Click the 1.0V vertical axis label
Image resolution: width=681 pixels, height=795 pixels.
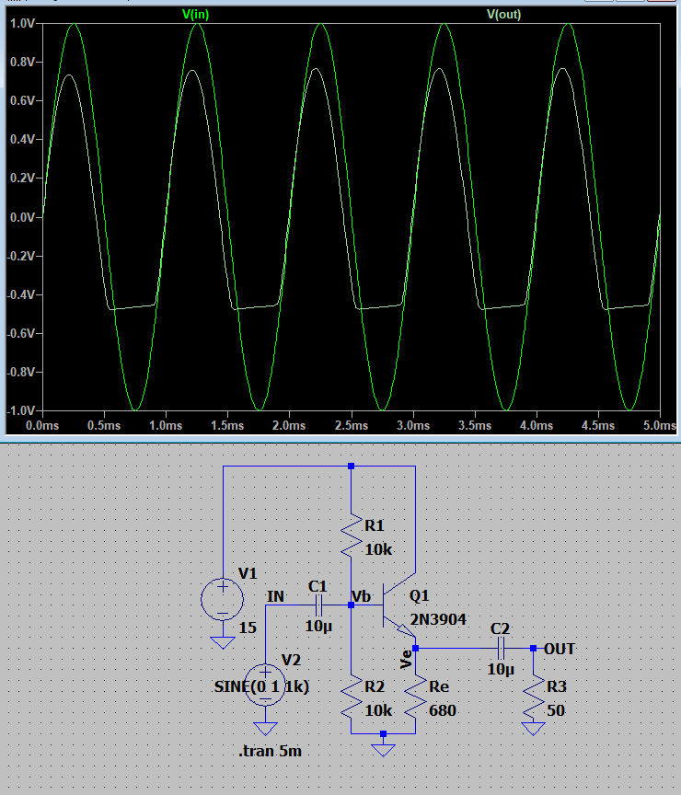(x=21, y=24)
